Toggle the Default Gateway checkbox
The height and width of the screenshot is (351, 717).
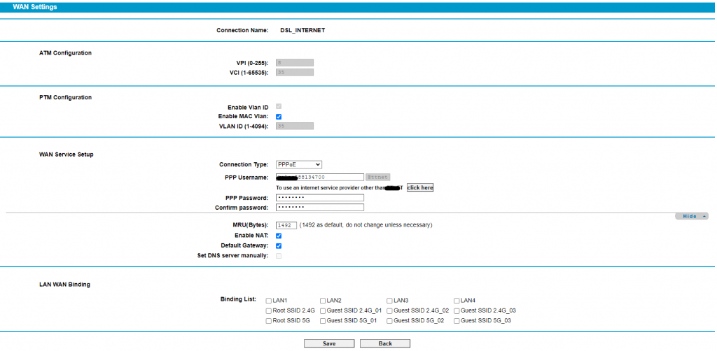click(279, 246)
